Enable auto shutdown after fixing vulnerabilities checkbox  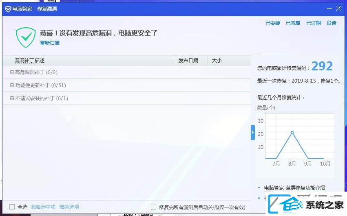pyautogui.click(x=153, y=207)
